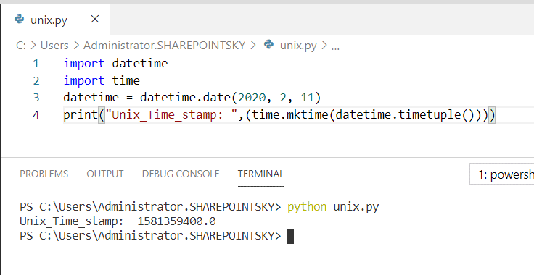Click the print keyword on line 4
This screenshot has height=275, width=534.
[81, 115]
